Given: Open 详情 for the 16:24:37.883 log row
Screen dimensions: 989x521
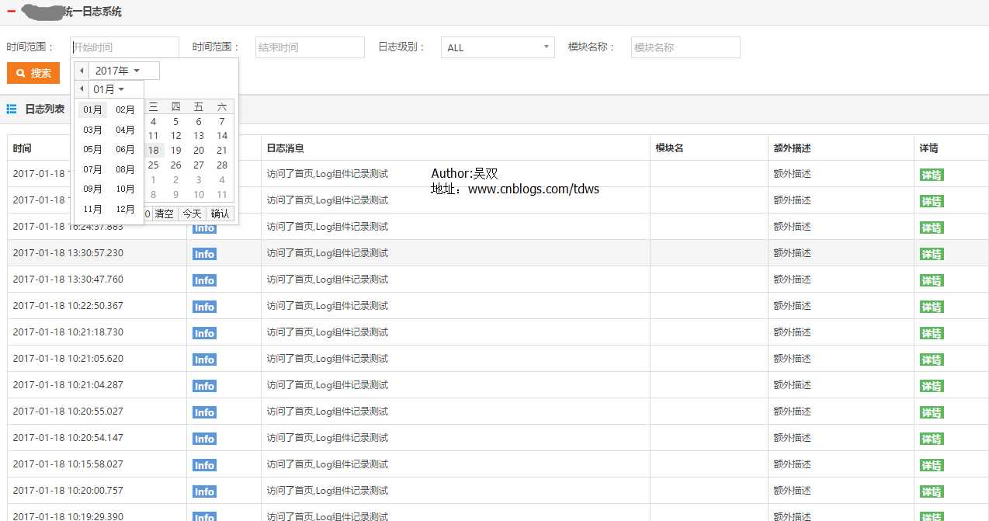Looking at the screenshot, I should pyautogui.click(x=932, y=228).
